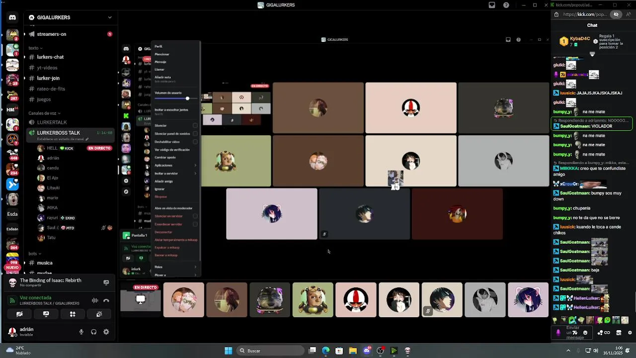
Task: Collapse the 'Canales de voz' category
Action: pos(44,113)
